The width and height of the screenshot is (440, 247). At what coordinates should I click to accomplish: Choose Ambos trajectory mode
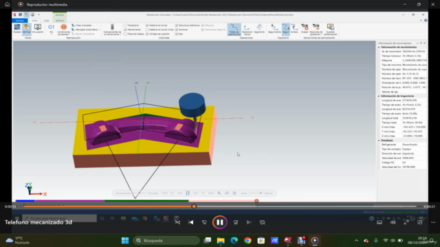point(294,29)
